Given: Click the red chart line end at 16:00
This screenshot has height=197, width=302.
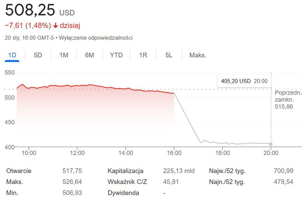Looking at the screenshot, I should (174, 93).
